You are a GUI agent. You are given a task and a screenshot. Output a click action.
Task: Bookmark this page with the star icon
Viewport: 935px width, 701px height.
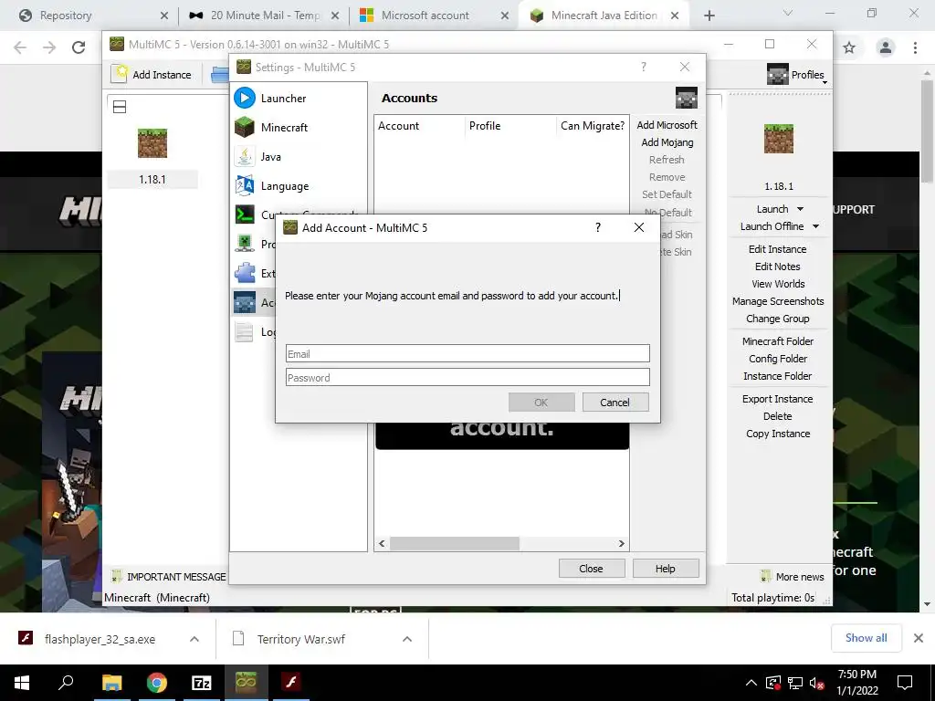(849, 47)
